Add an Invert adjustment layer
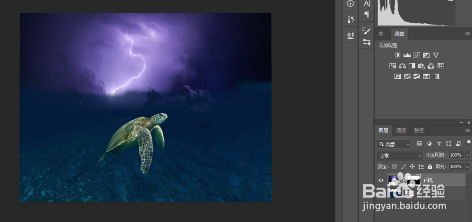This screenshot has height=222, width=472. point(397,77)
